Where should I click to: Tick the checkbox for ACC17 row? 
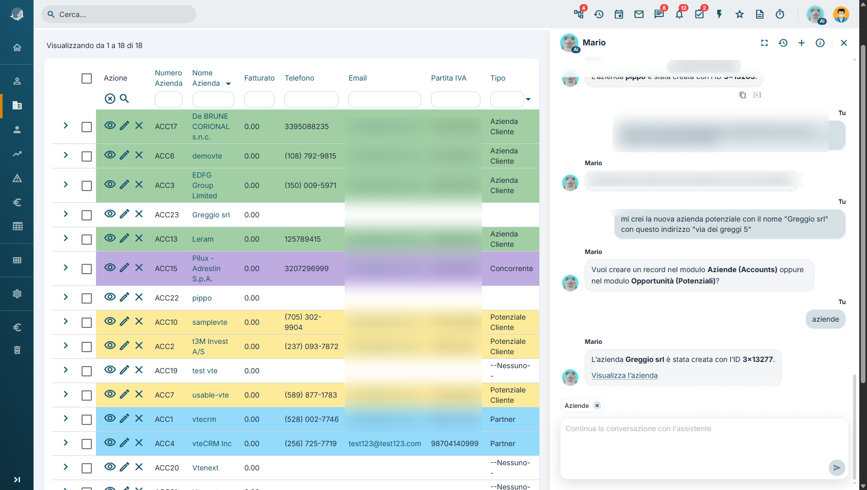click(x=87, y=127)
